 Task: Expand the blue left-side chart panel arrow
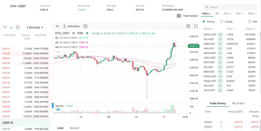(53, 106)
